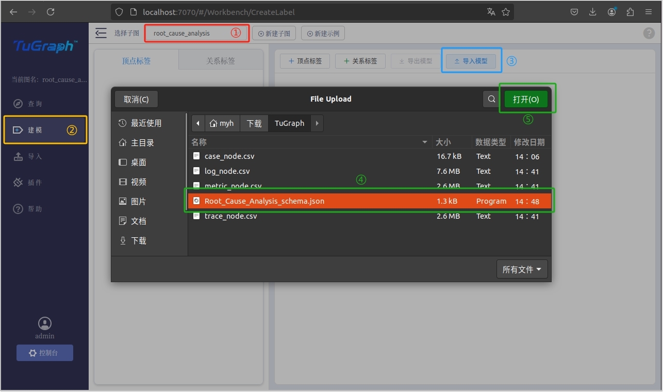Switch to the 关系标签 tab

[x=221, y=61]
